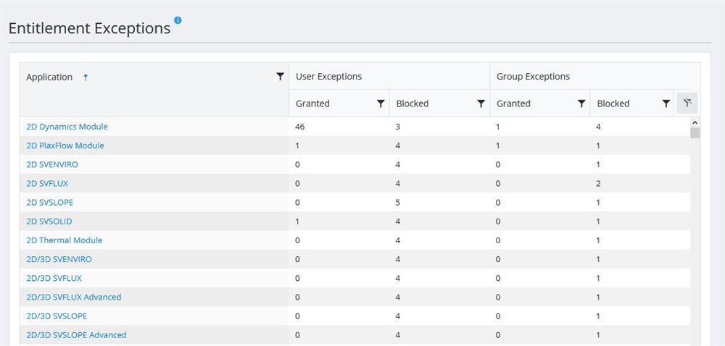Image resolution: width=725 pixels, height=346 pixels.
Task: Click the info icon beside Entitlement Exceptions
Action: [178, 20]
